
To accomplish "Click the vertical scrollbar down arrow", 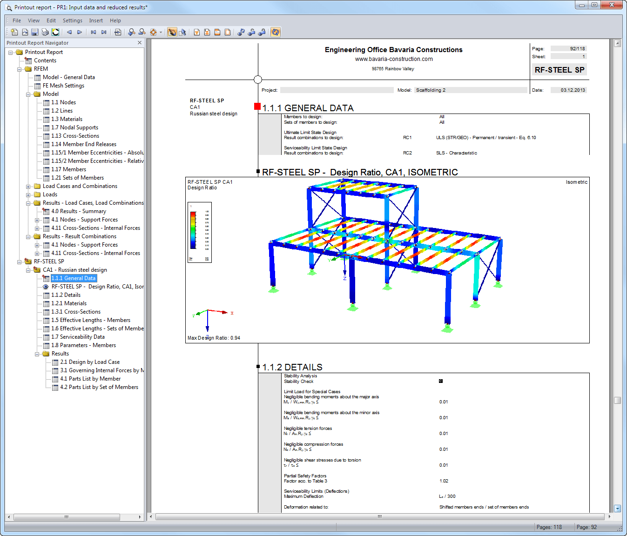I will 618,509.
